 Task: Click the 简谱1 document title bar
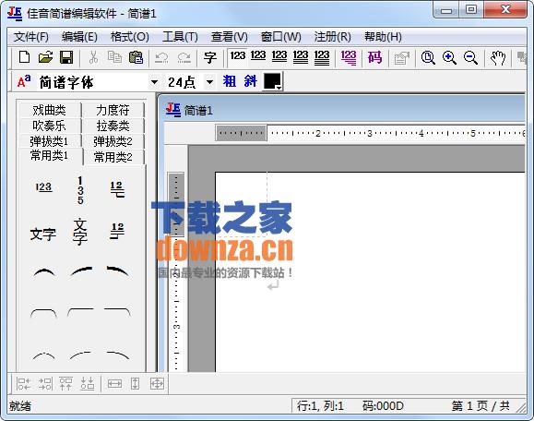344,110
